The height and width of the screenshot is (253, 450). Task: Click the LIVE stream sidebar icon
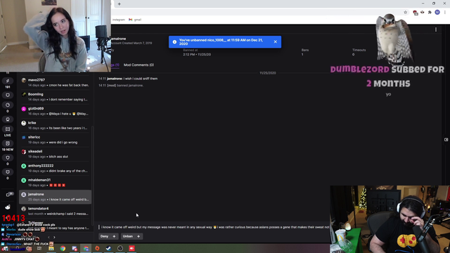8,129
